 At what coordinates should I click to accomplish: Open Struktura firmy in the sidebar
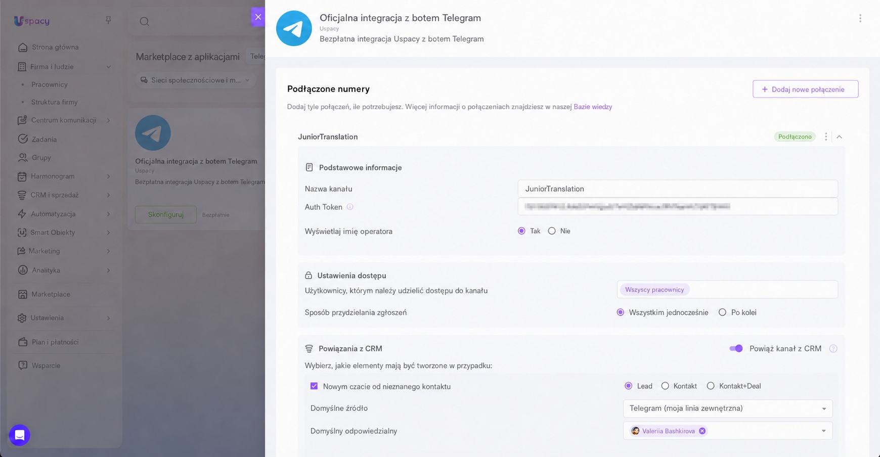pos(54,102)
